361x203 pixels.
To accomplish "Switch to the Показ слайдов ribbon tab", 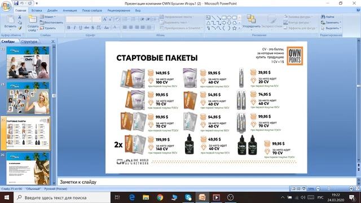I will pyautogui.click(x=92, y=11).
